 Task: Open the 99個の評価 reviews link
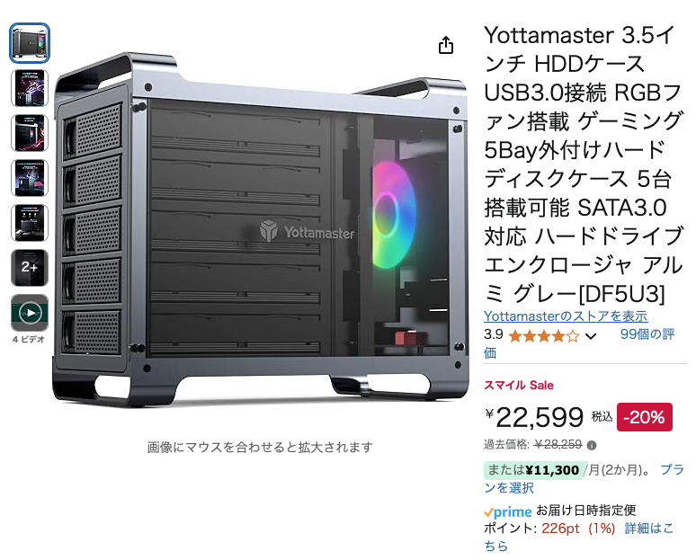coord(579,343)
